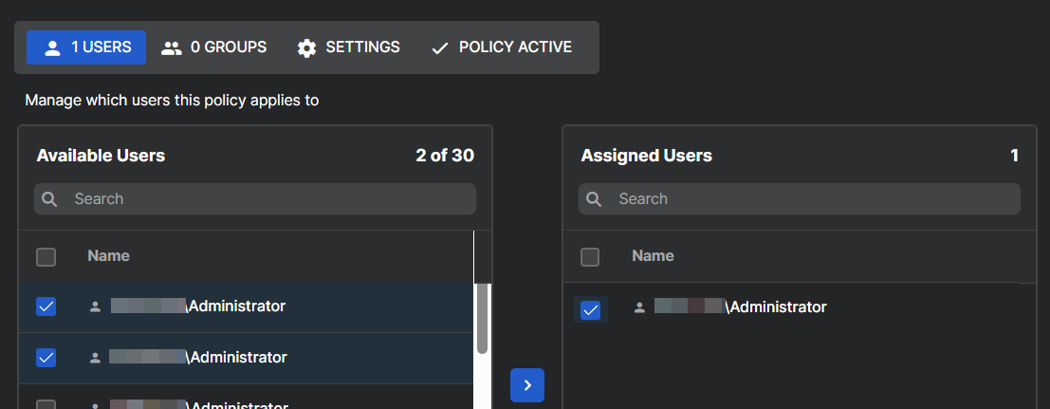
Task: Click the Groups people icon
Action: (172, 48)
